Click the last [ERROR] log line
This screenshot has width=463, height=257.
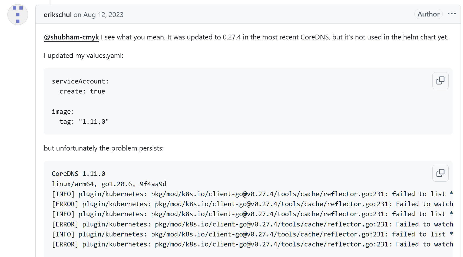pos(252,244)
